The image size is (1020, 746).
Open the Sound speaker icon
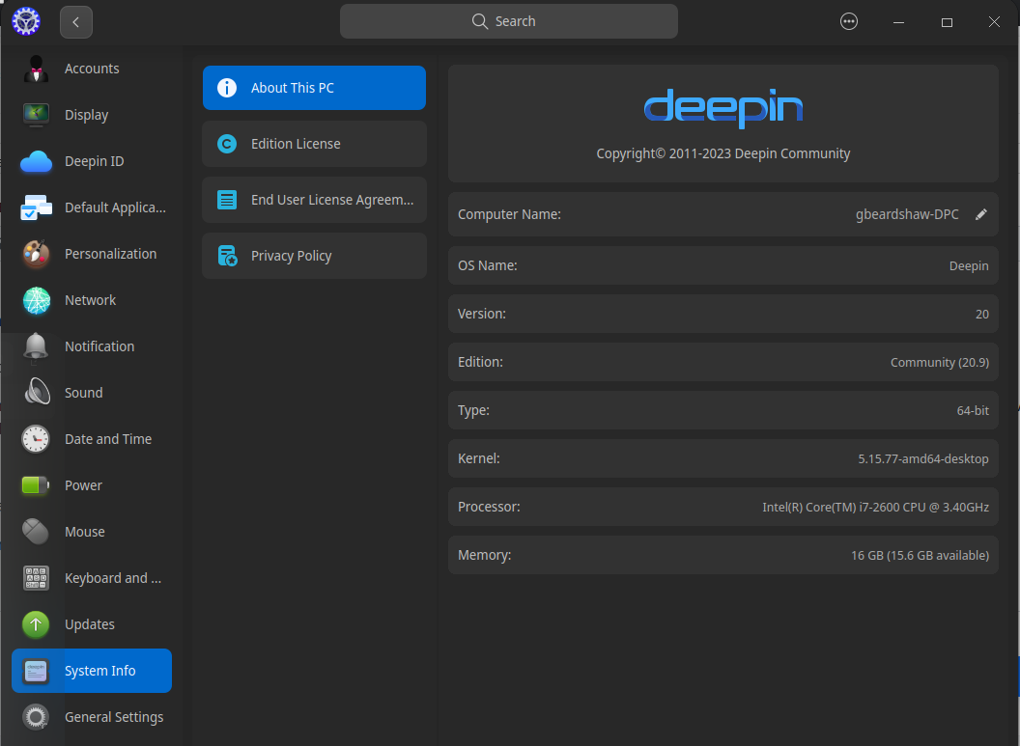point(37,393)
